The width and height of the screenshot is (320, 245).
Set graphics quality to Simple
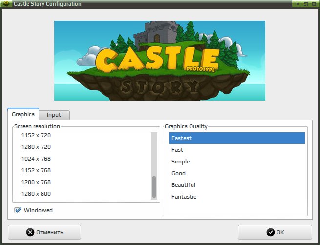(237, 162)
